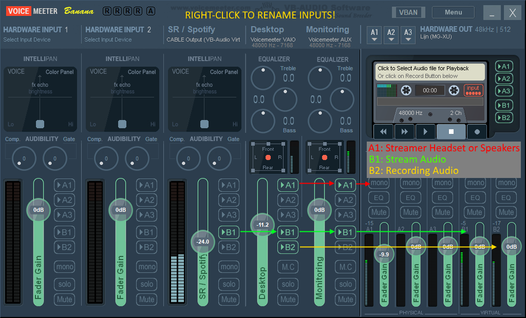Click the A restart indicator in title bar

tap(151, 11)
